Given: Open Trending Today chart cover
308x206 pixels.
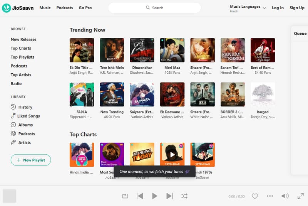Looking at the screenshot, I should [142, 155].
